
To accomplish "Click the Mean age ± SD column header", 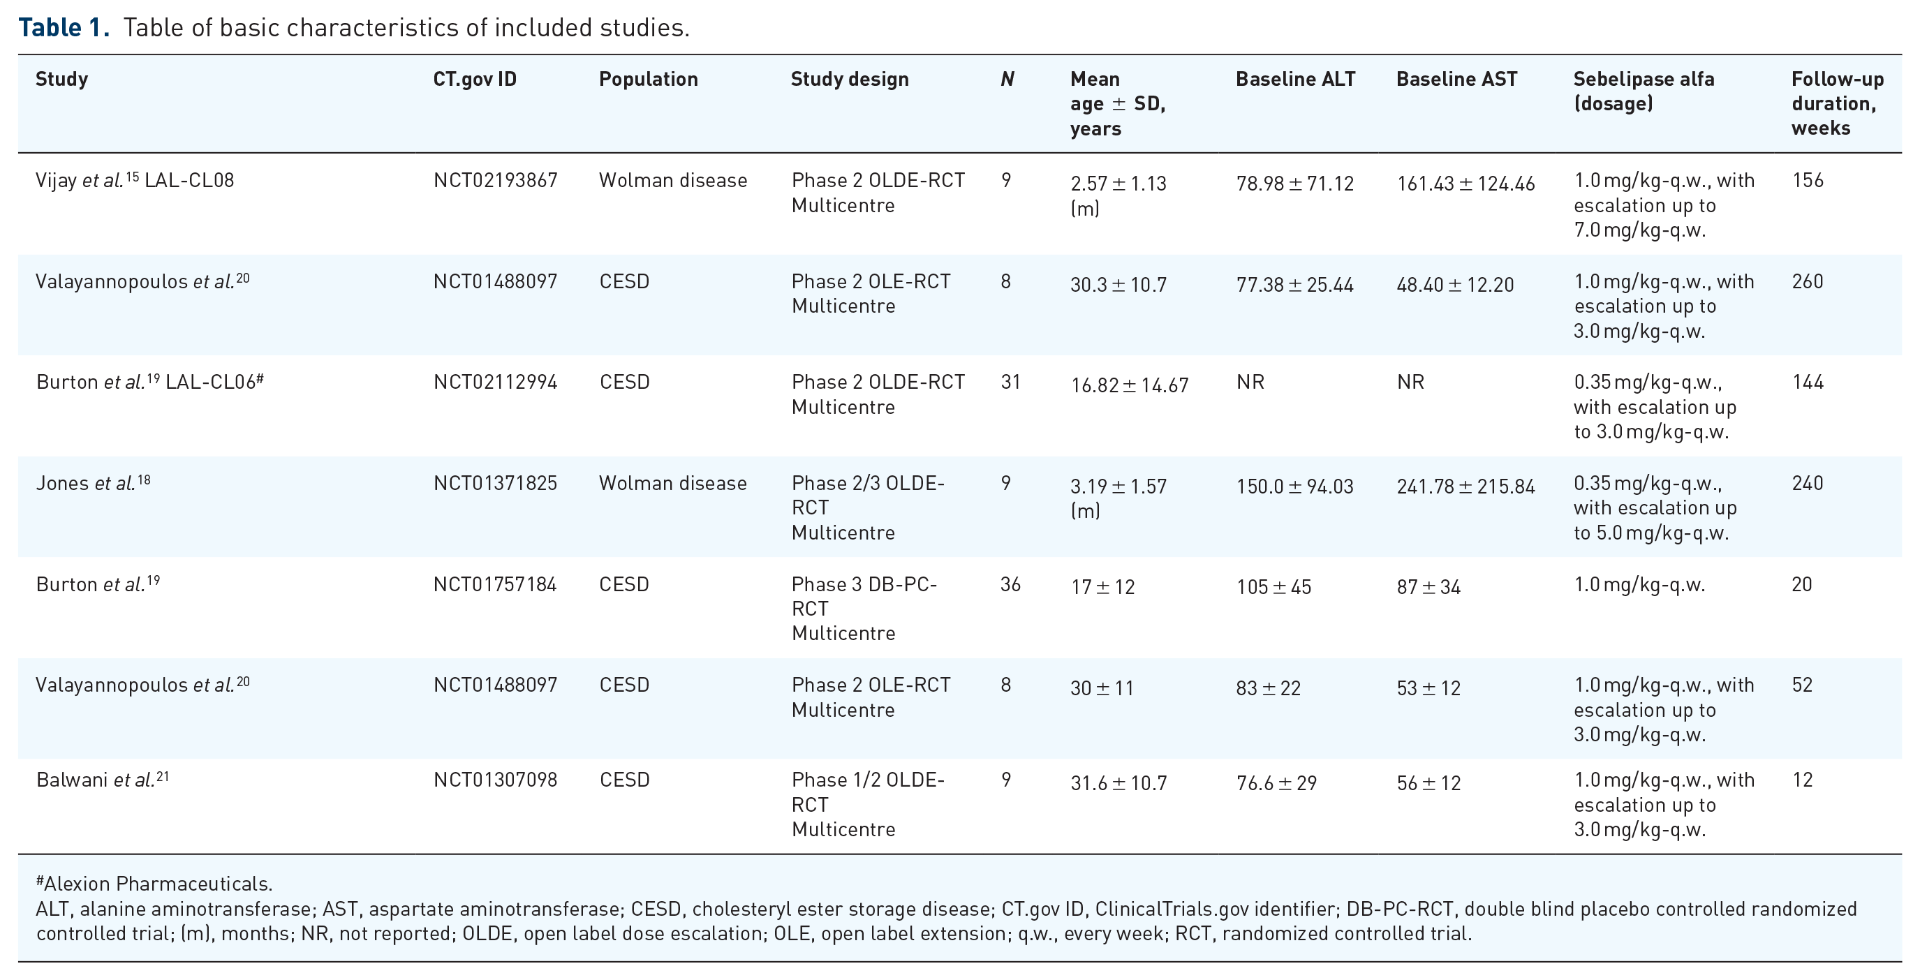I will (x=1118, y=103).
